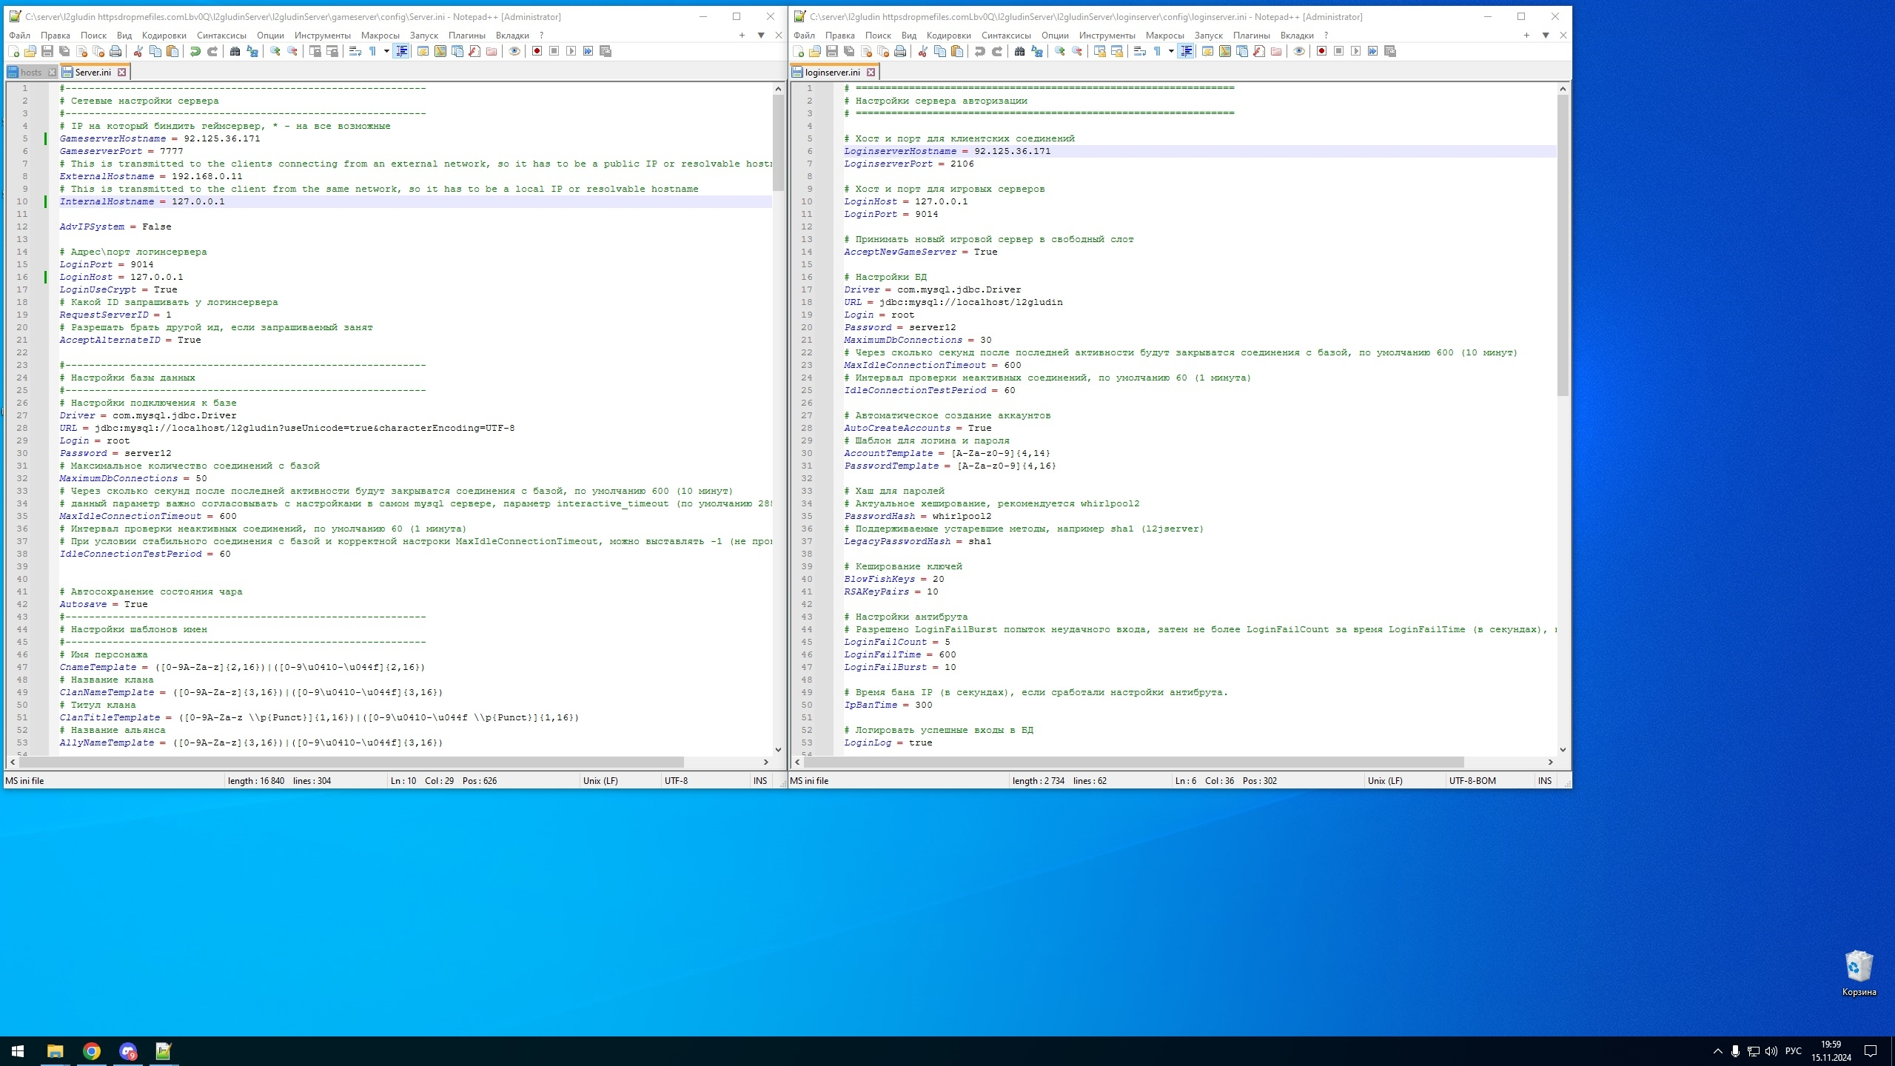Click INS mode indicator in Server.ini status bar
1895x1066 pixels.
760,780
